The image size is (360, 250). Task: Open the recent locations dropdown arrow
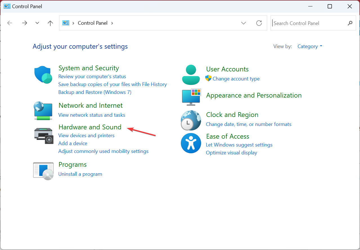37,23
